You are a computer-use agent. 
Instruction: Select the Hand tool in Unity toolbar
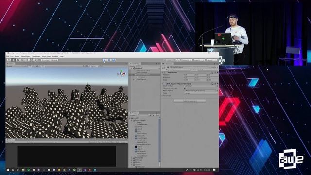[9, 60]
